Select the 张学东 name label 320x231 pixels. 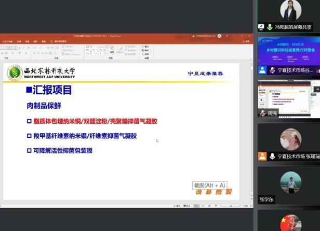pos(266,199)
